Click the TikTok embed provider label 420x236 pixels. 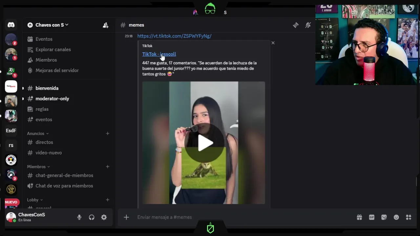click(x=147, y=46)
